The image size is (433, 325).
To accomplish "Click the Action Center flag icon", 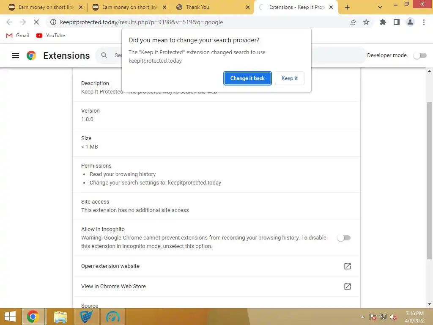I will pyautogui.click(x=373, y=317).
